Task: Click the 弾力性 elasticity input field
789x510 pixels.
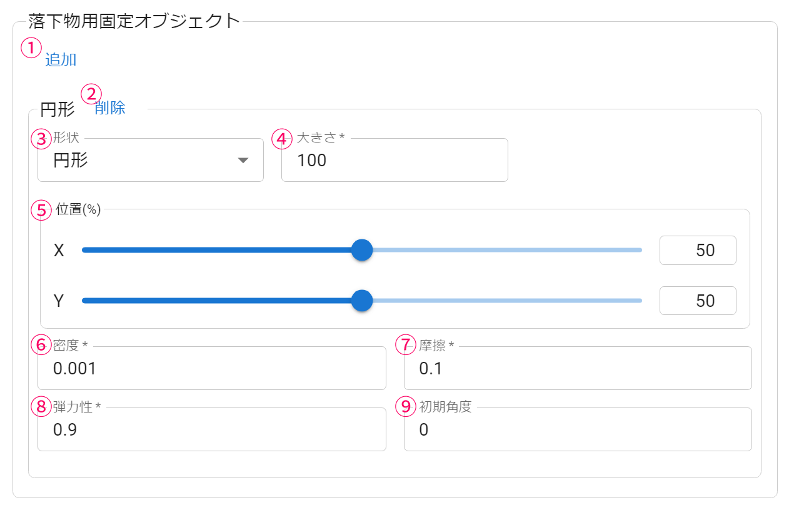Action: pos(211,430)
